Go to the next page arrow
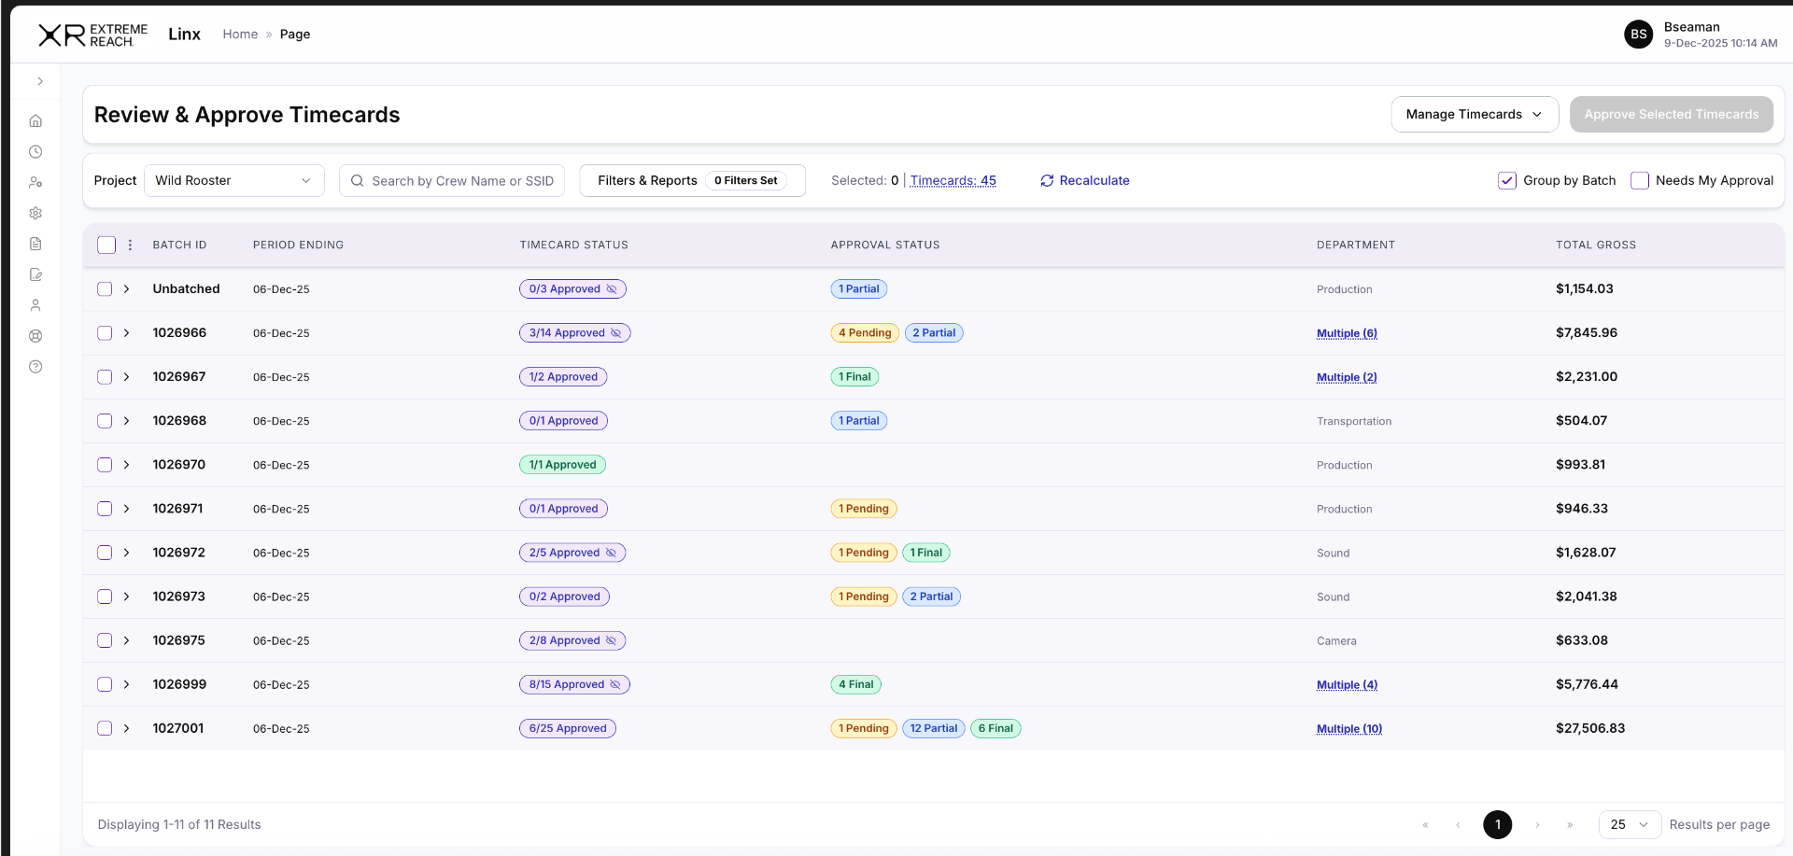The image size is (1793, 856). pyautogui.click(x=1537, y=825)
